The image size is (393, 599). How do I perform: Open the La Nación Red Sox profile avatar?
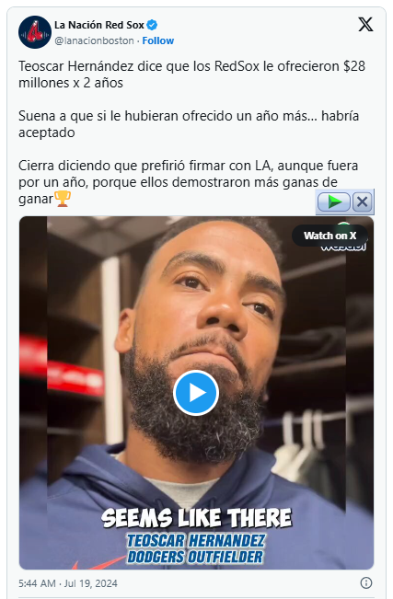35,32
